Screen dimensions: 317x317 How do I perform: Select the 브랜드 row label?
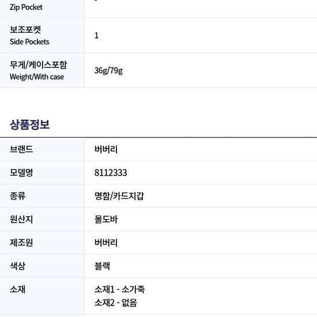[21, 149]
